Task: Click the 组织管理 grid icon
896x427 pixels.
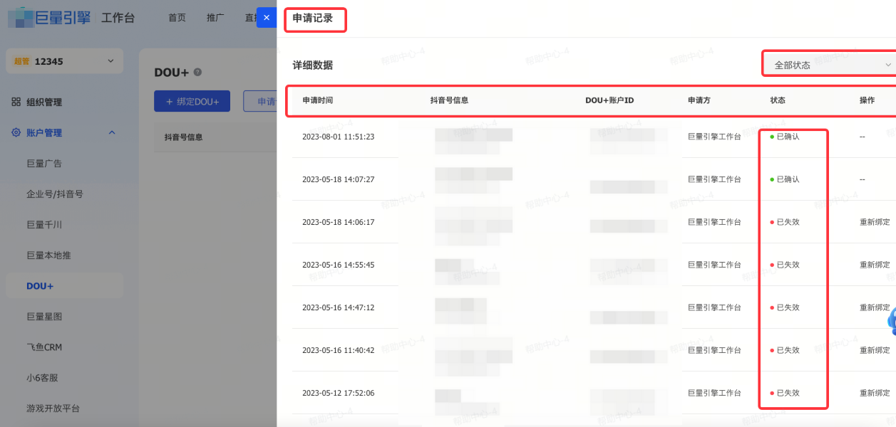Action: tap(16, 102)
